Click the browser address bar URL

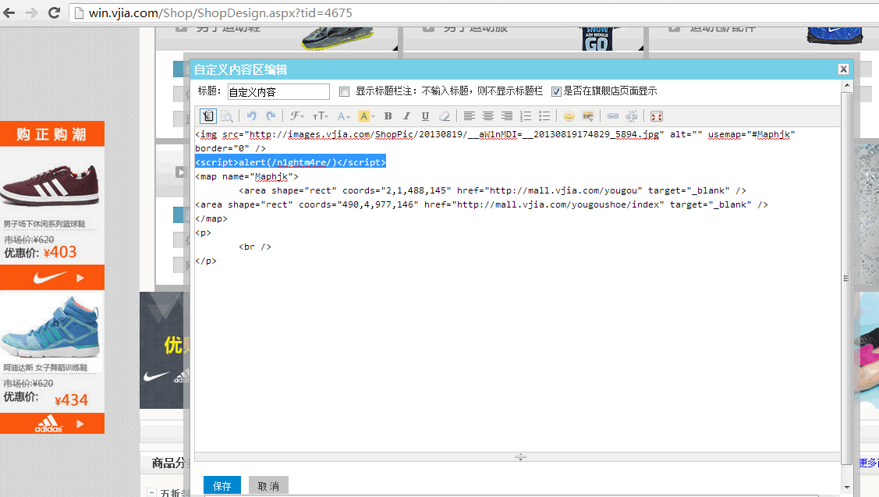coord(220,13)
